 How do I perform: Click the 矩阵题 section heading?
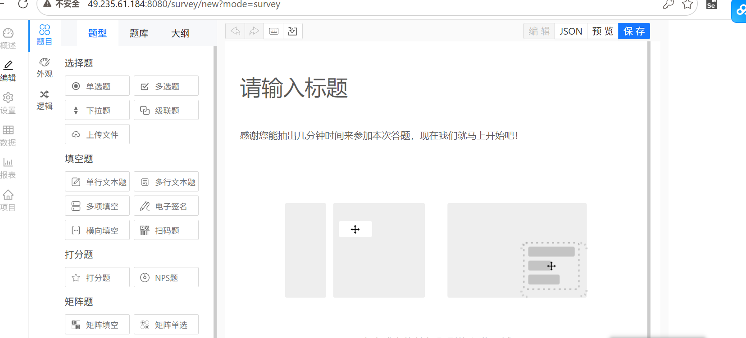(x=79, y=302)
